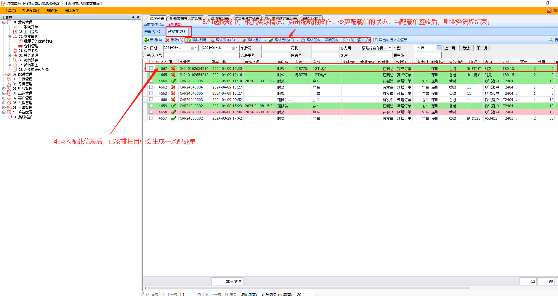
Task: Click the red X 删除(D) icon
Action: click(x=167, y=40)
